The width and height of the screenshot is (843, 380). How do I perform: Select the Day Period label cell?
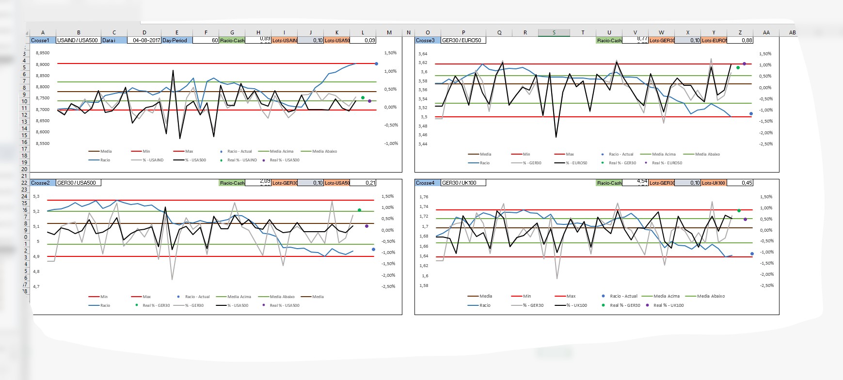pos(177,40)
